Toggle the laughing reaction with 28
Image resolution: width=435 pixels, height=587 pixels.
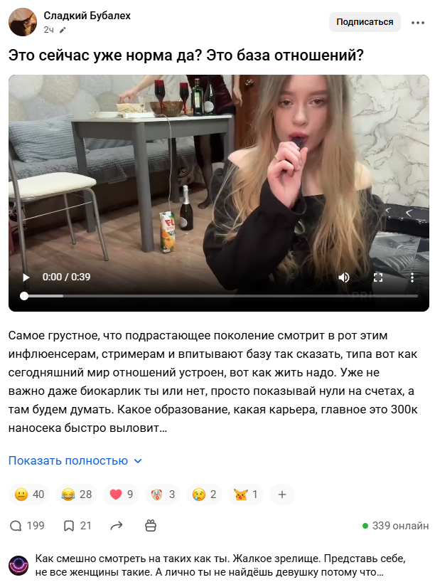[76, 495]
